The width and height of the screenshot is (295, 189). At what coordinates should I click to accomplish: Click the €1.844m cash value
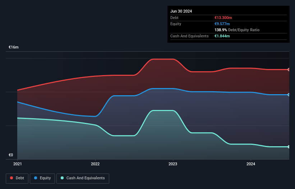(x=222, y=36)
